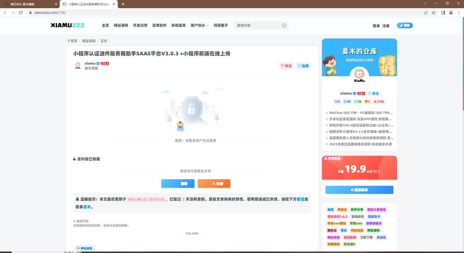Image resolution: width=464 pixels, height=253 pixels.
Task: Click 网站源码 breadcrumb link
Action: point(89,41)
